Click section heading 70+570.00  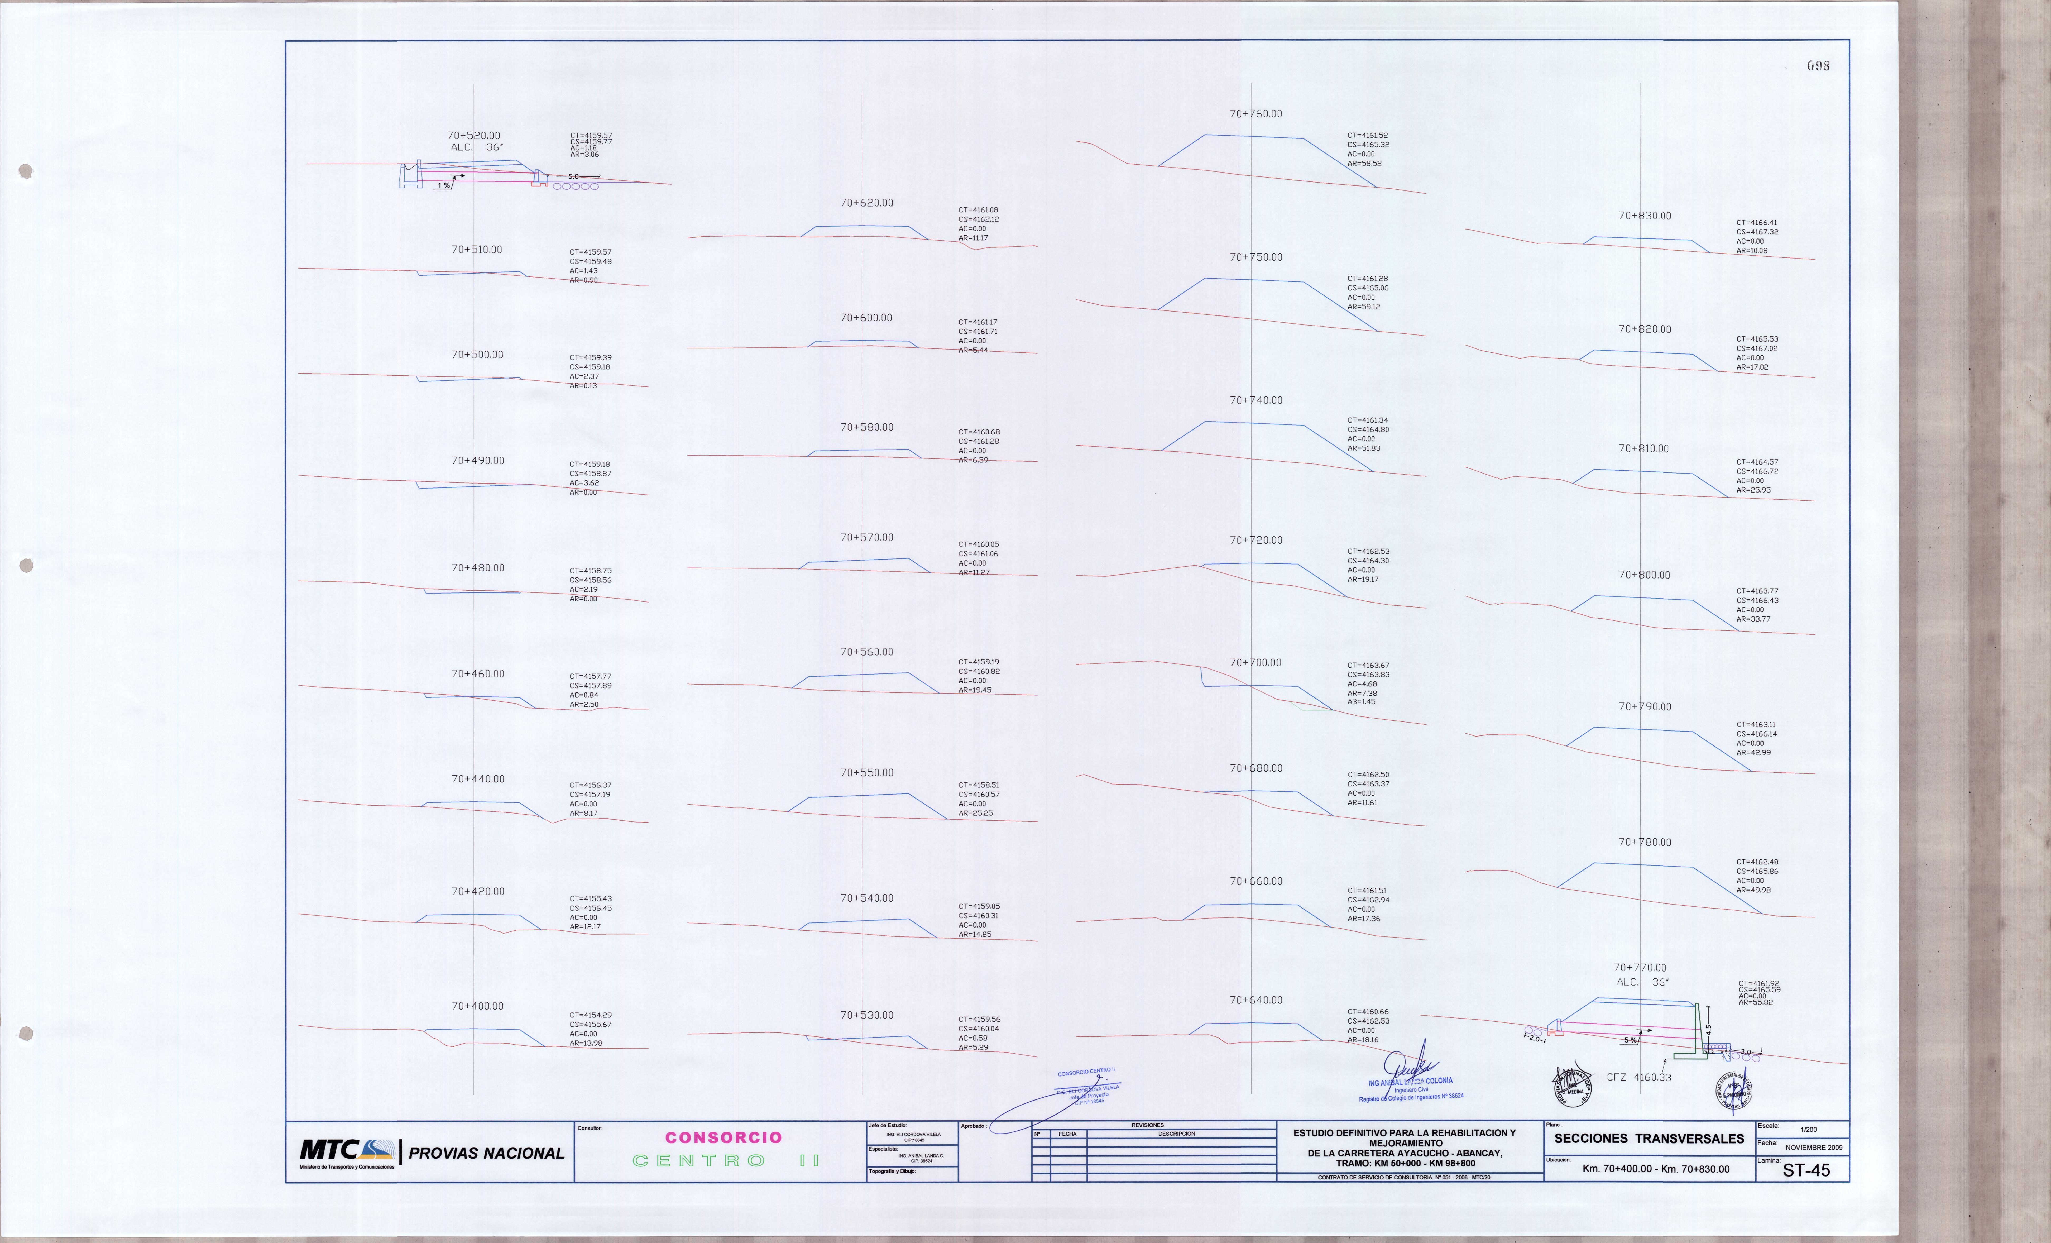pos(866,538)
